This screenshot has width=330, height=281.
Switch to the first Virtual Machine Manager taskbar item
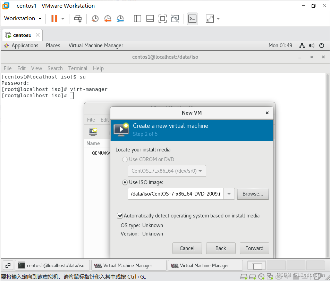(x=129, y=265)
